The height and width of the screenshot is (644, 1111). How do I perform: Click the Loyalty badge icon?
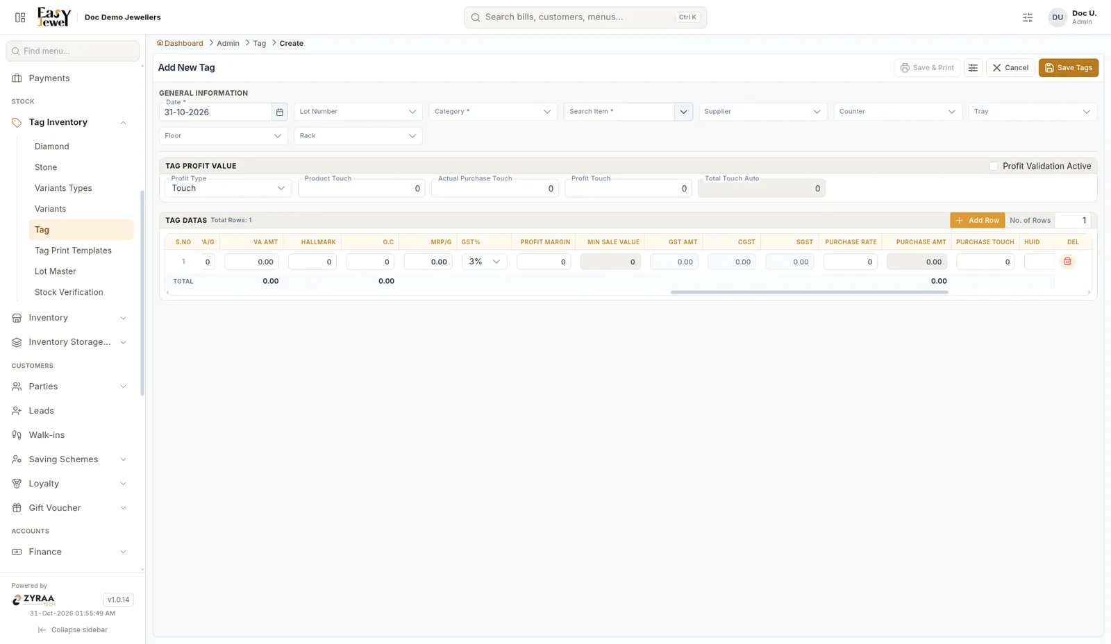coord(17,484)
